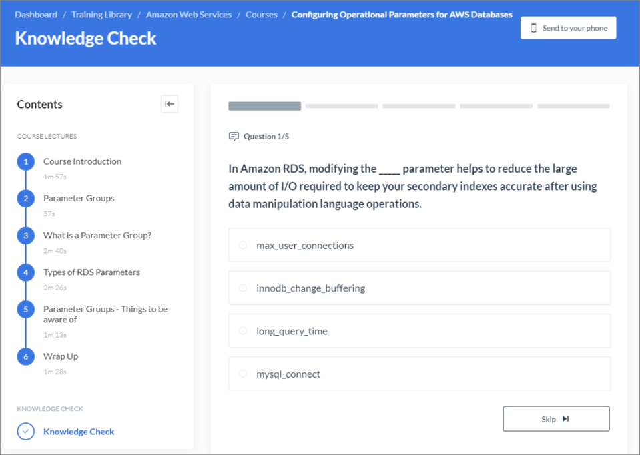This screenshot has width=640, height=455.
Task: Click lecture number 6 circle icon
Action: click(26, 357)
